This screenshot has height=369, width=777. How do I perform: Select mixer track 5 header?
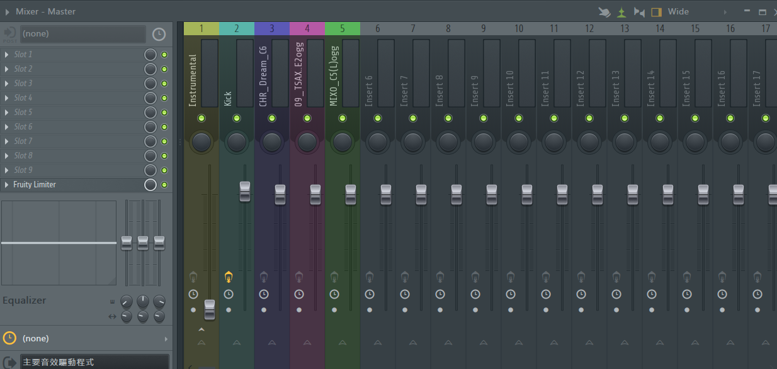tap(343, 28)
